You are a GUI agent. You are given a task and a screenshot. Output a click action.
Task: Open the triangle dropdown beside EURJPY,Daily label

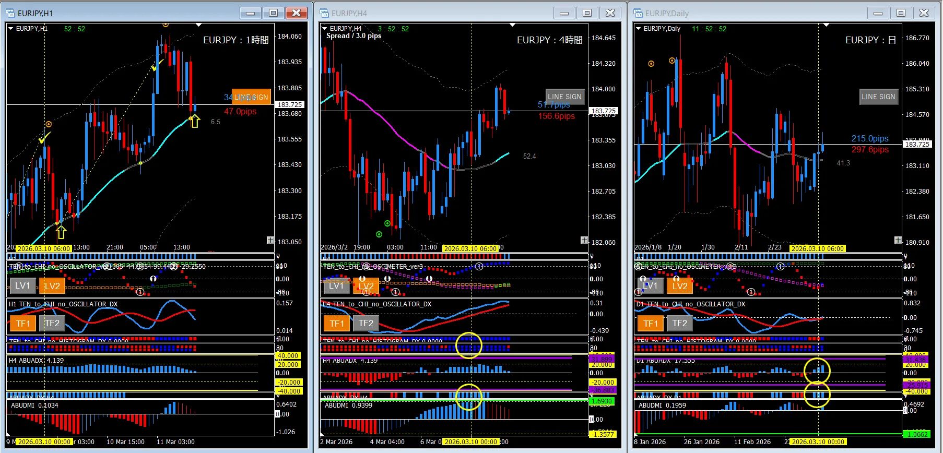[639, 29]
